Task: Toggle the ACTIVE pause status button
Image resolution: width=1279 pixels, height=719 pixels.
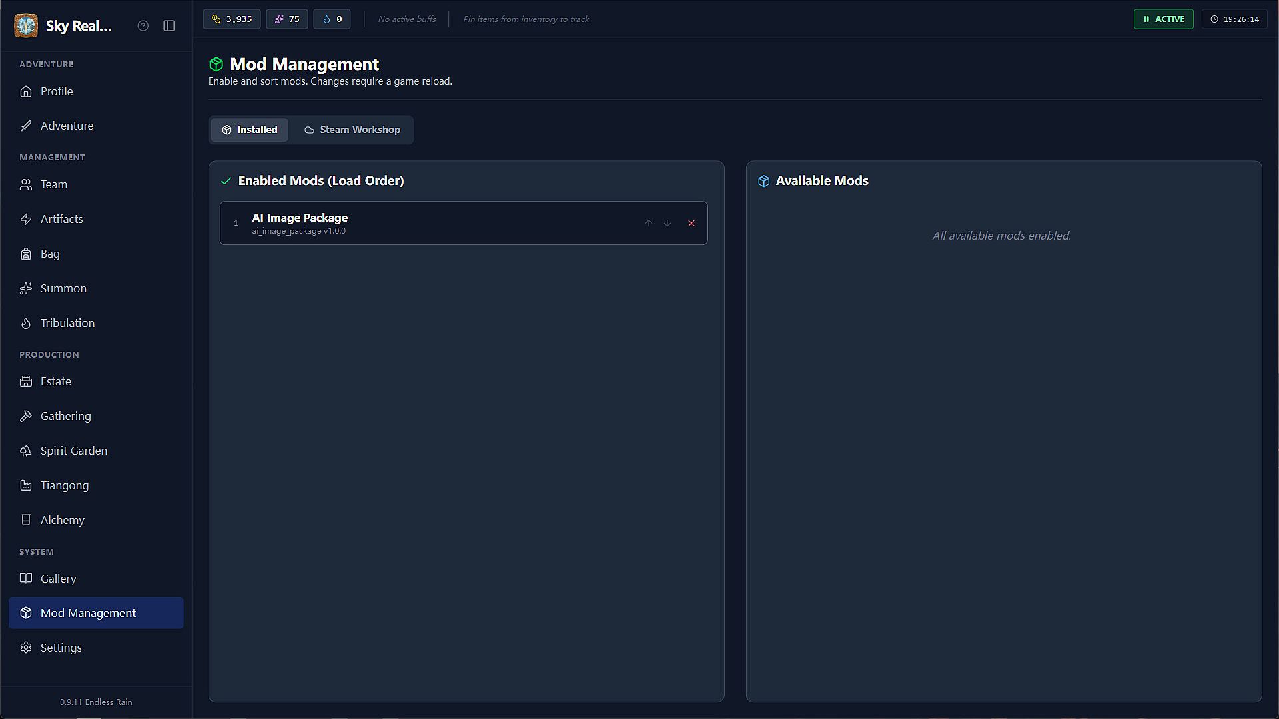Action: pos(1163,19)
